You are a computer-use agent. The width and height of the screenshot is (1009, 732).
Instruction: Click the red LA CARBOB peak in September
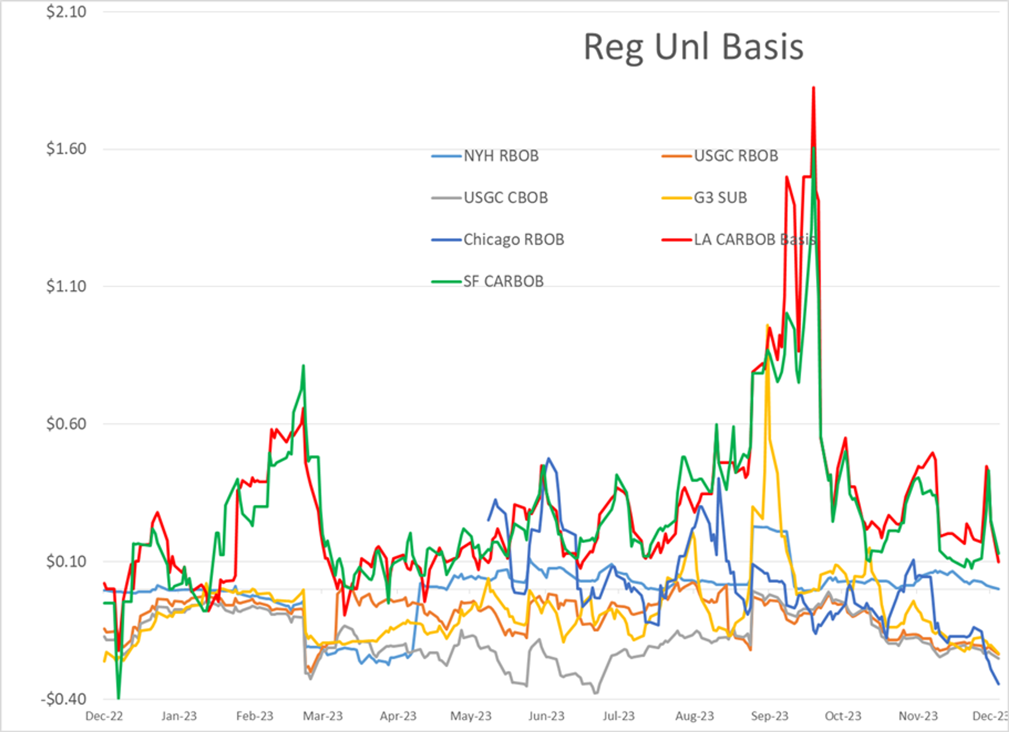[x=813, y=88]
